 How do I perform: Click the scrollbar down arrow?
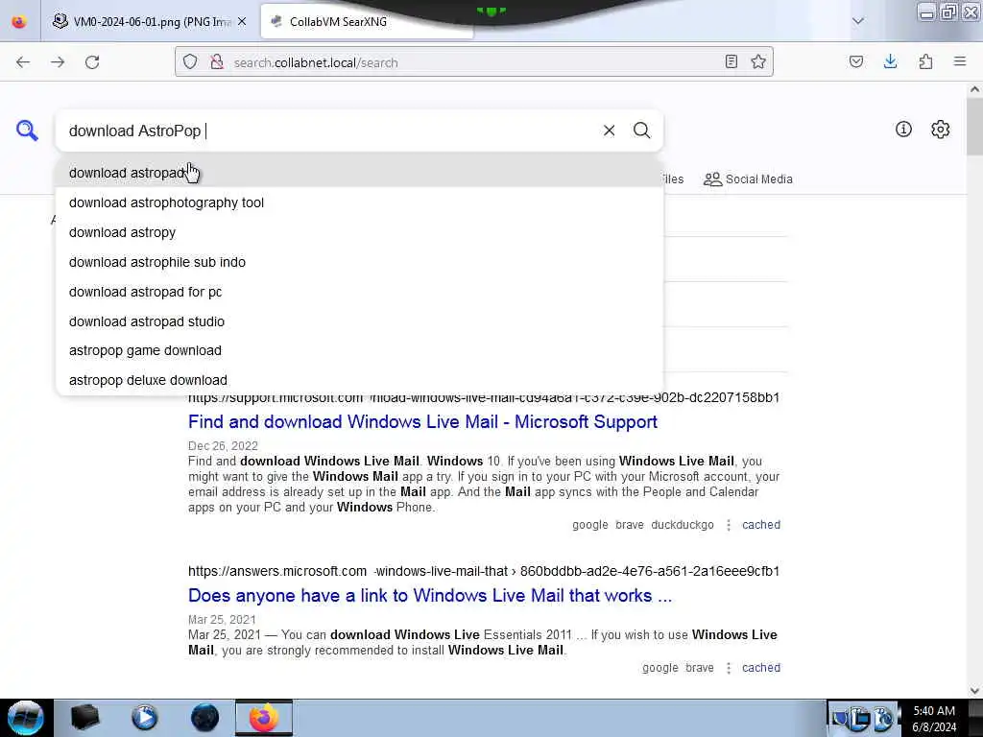pyautogui.click(x=974, y=691)
